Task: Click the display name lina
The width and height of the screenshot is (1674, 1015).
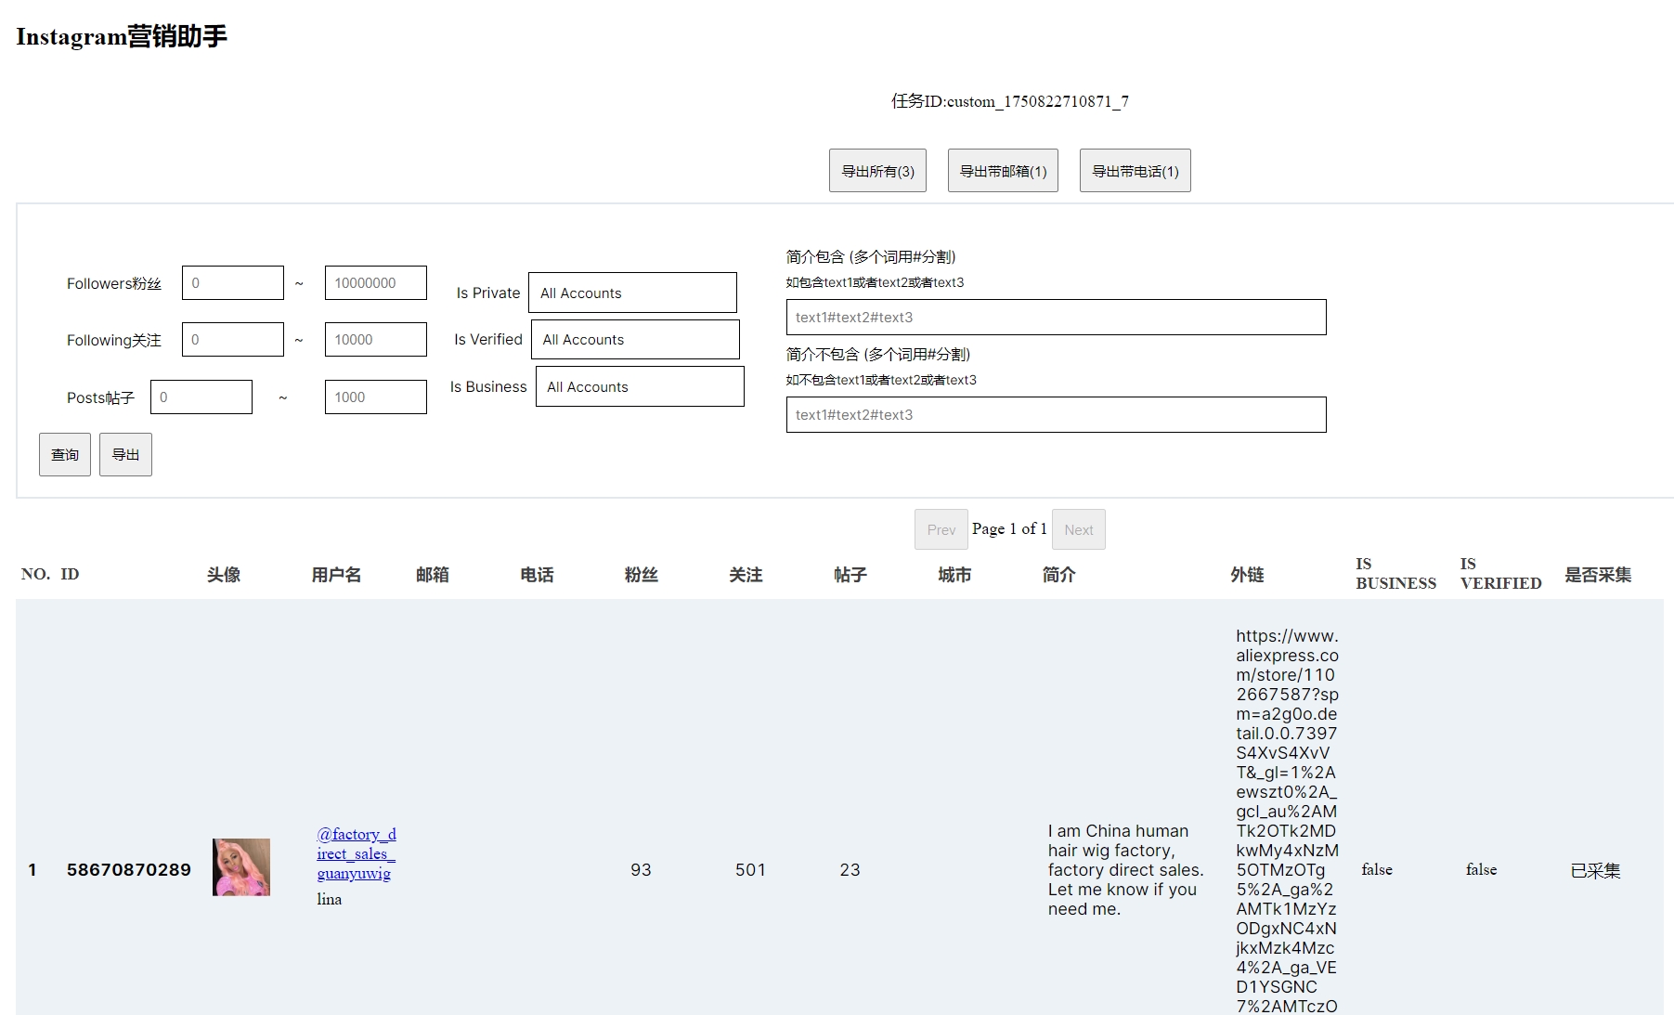Action: 330,899
